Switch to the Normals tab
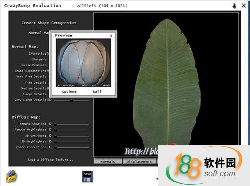This screenshot has height=186, width=250. [108, 161]
